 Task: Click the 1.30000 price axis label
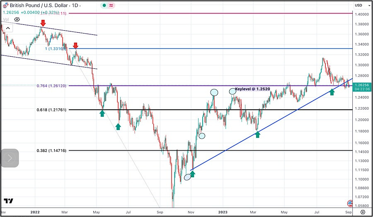coord(361,65)
